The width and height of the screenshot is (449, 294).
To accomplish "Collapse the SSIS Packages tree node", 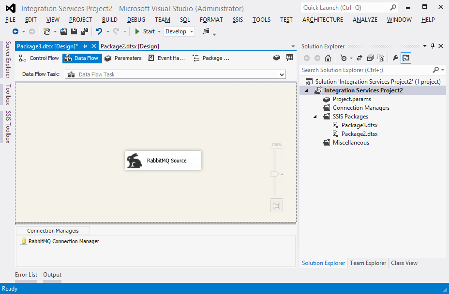I will [314, 117].
